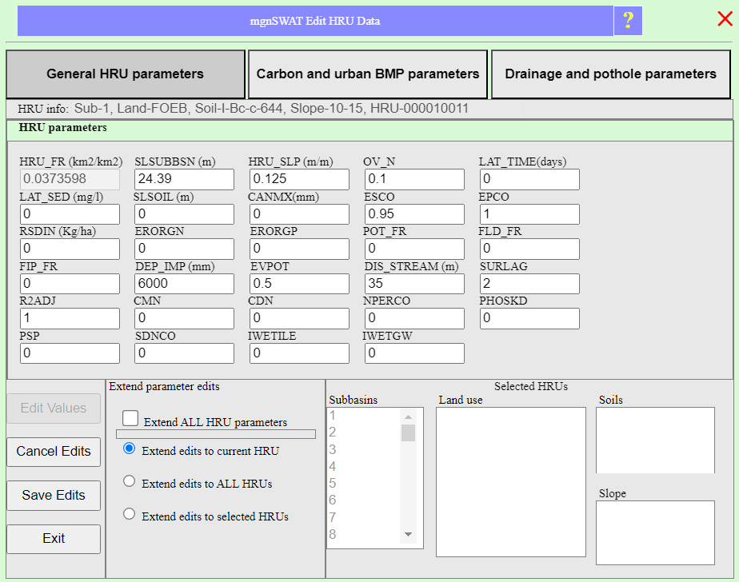Tick Extend ALL HRU parameters checkbox
This screenshot has height=582, width=739.
(130, 418)
